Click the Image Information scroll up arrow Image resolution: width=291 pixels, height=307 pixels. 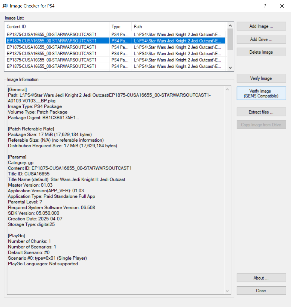pos(228,89)
